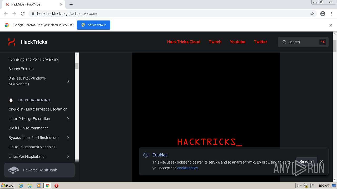The width and height of the screenshot is (337, 189).
Task: Click the HackTricks logo icon
Action: point(12,42)
